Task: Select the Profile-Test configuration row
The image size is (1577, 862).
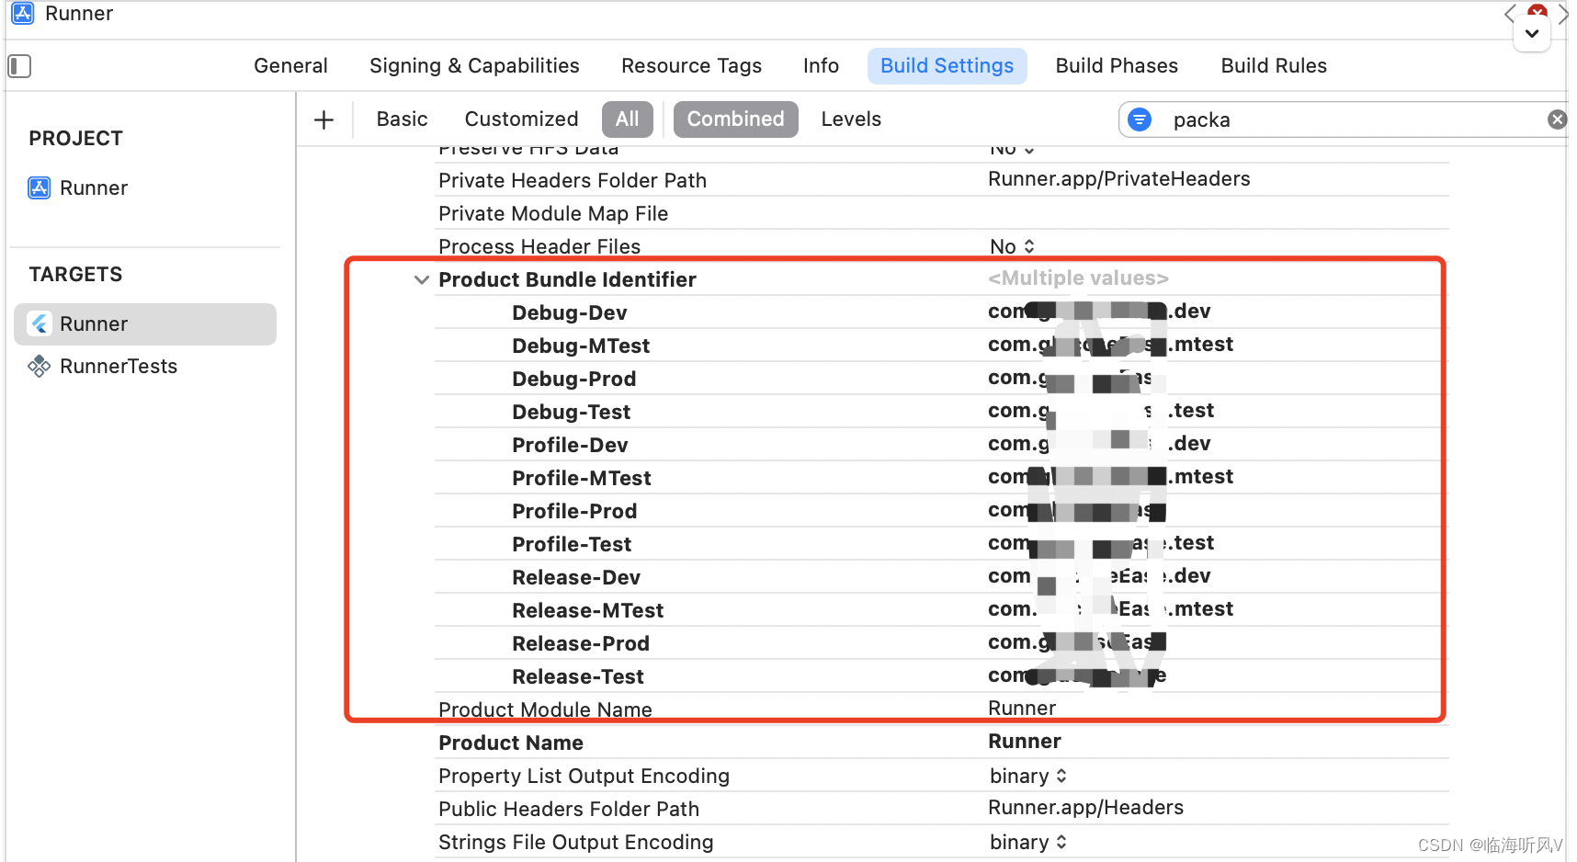Action: (941, 544)
